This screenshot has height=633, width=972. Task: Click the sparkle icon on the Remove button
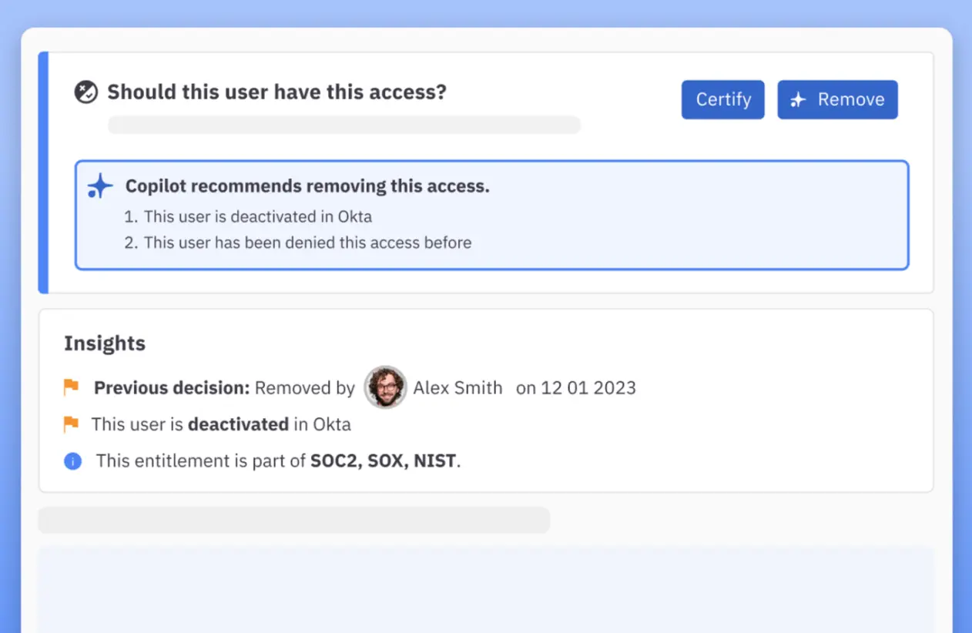pyautogui.click(x=798, y=100)
